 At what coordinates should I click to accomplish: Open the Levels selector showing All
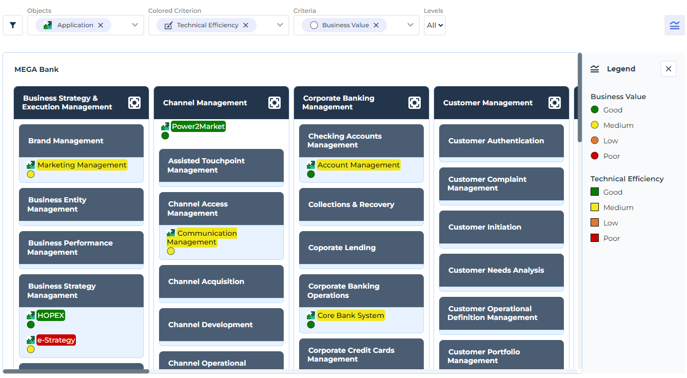(435, 25)
